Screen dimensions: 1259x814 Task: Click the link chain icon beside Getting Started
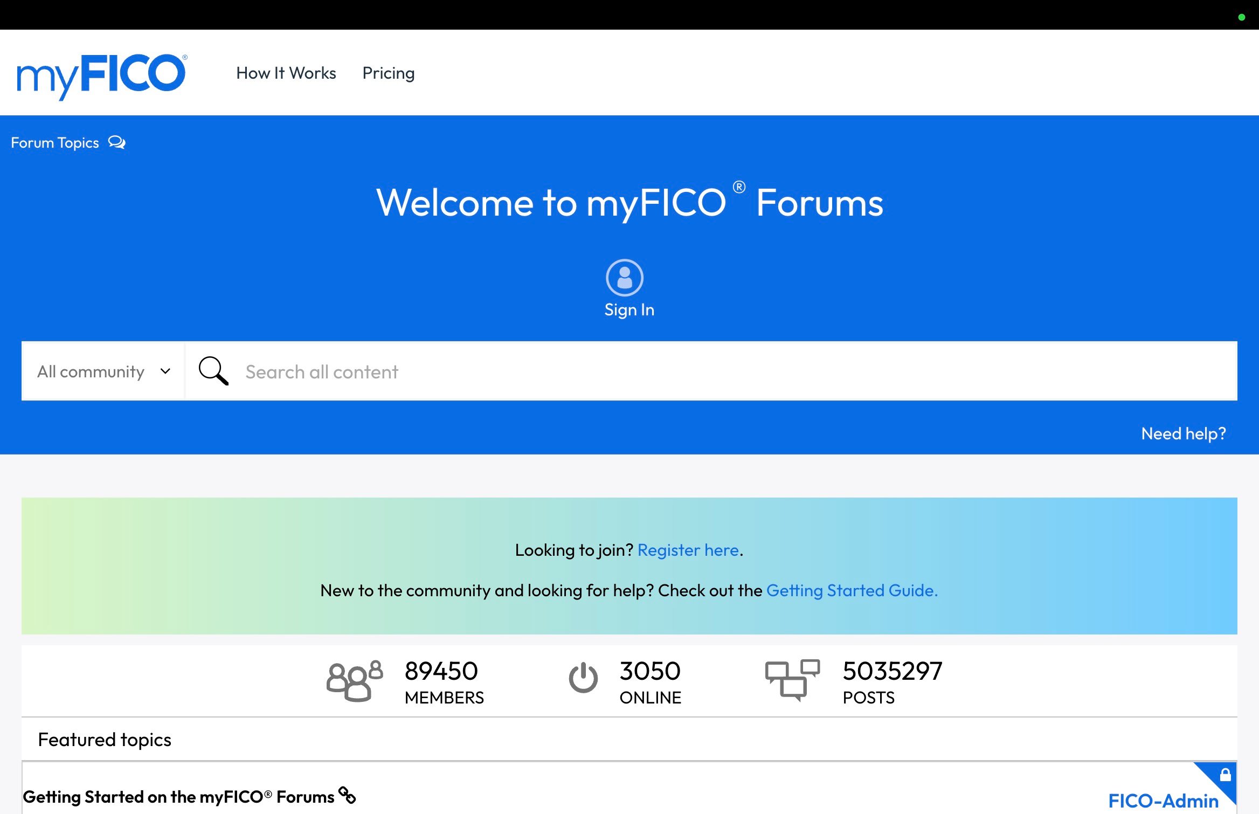tap(347, 795)
